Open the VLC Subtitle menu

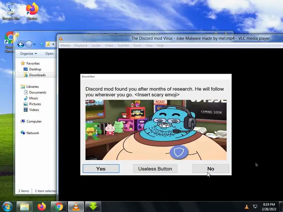[x=123, y=46]
